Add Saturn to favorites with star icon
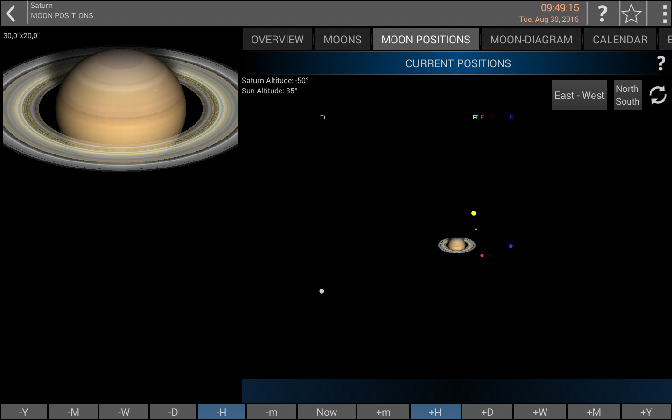Screen dimensions: 672x420 coord(631,14)
